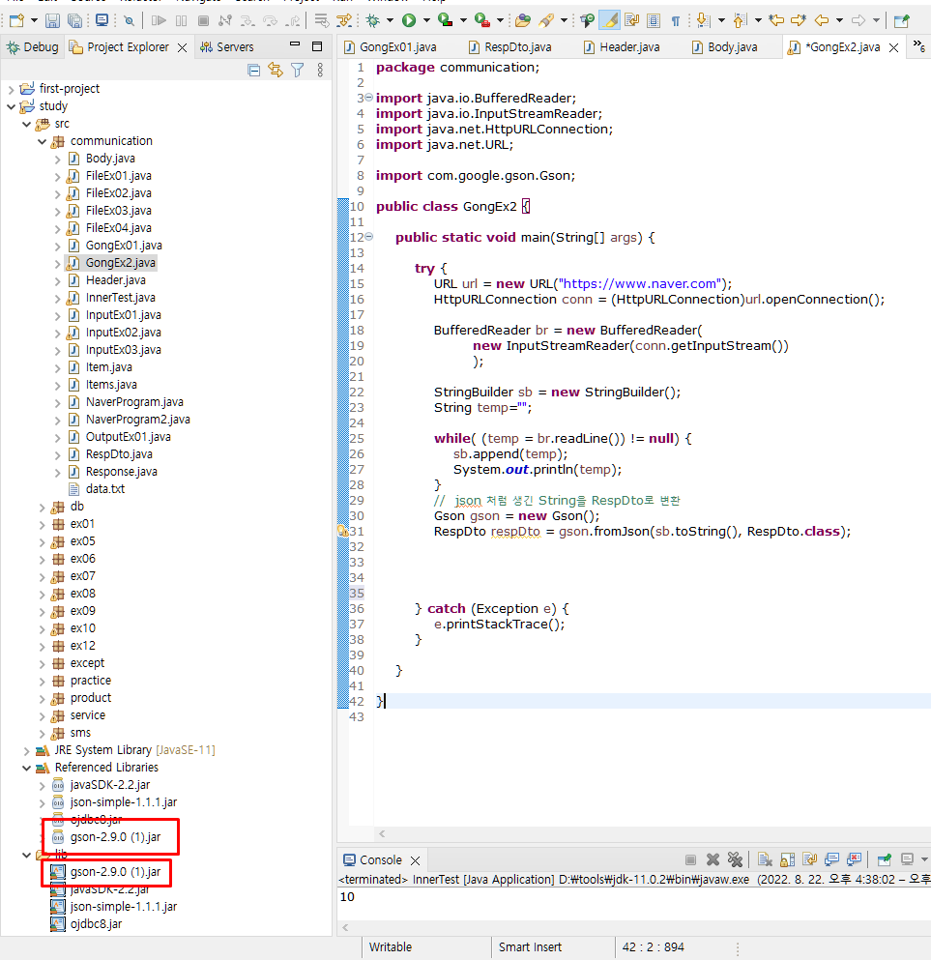The width and height of the screenshot is (931, 960).
Task: Toggle Mark Occurrences highlighter button
Action: [610, 21]
